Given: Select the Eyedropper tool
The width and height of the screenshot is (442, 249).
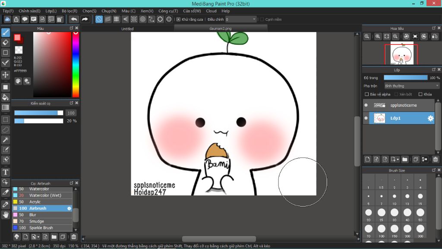Looking at the screenshot, I should coord(6,204).
